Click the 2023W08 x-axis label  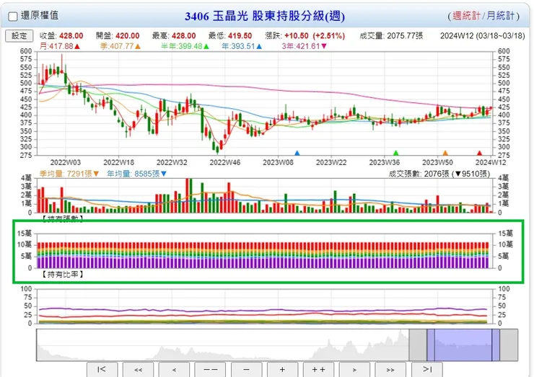tap(278, 162)
